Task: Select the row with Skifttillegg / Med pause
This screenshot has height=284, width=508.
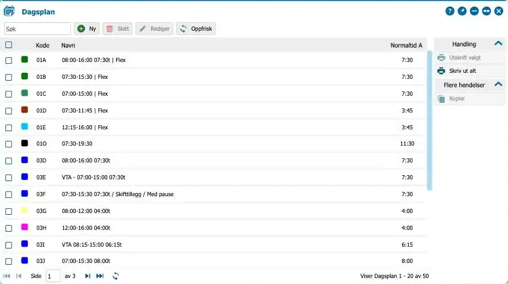Action: (x=214, y=194)
